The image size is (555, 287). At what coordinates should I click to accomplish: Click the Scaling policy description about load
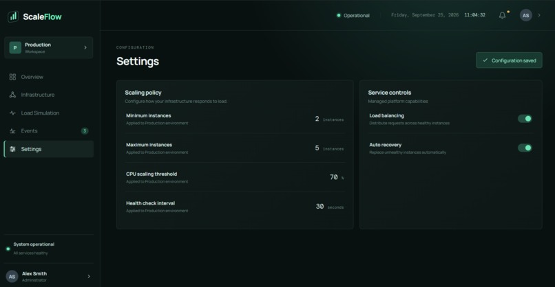pos(176,102)
